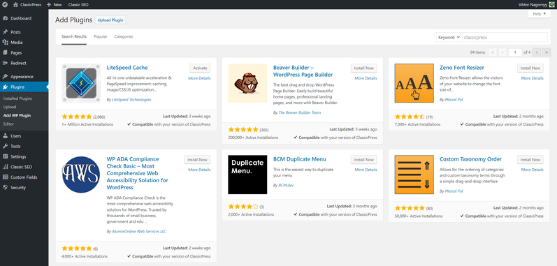Open the Custom Fields menu

[x=24, y=177]
